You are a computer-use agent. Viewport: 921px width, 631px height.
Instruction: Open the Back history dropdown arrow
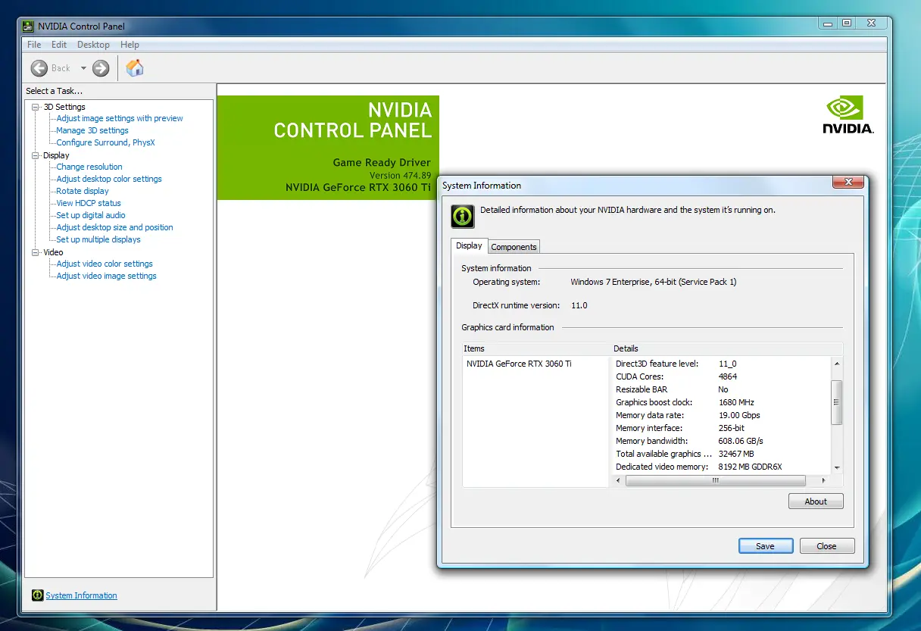point(83,68)
